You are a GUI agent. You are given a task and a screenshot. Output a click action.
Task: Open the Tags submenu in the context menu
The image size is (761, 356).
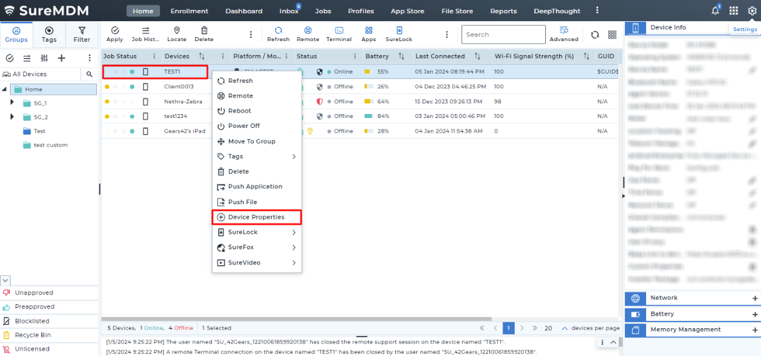tap(257, 156)
